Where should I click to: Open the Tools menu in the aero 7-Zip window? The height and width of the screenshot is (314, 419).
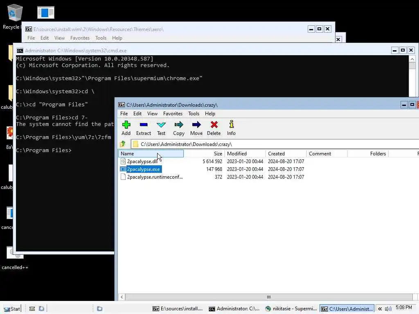click(x=101, y=38)
